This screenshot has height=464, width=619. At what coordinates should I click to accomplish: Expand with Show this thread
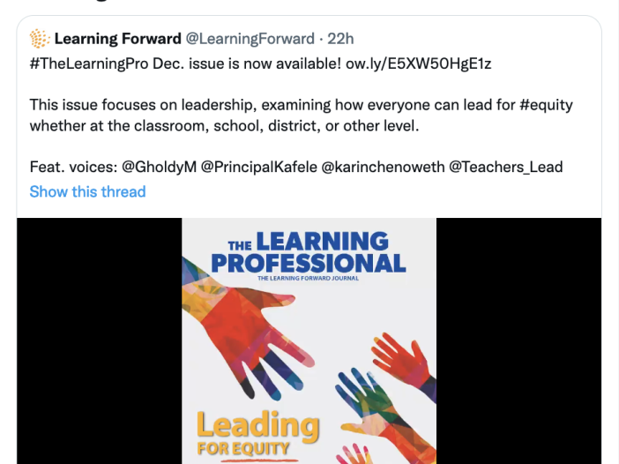87,191
